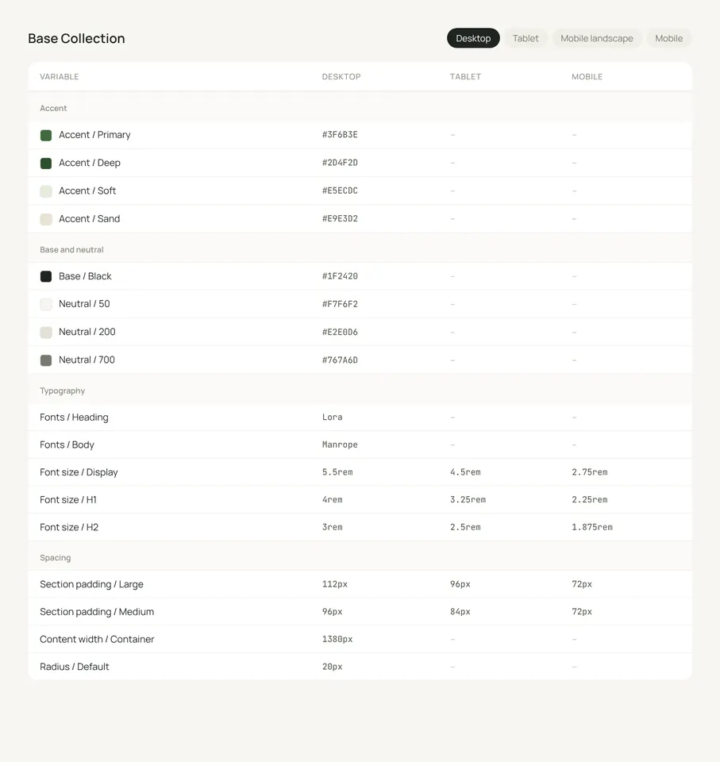The height and width of the screenshot is (762, 720).
Task: Select the Accent / Deep label
Action: point(90,163)
